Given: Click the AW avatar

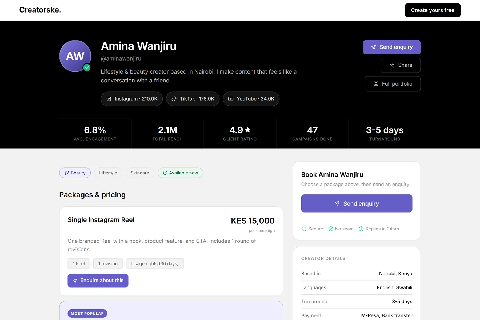Looking at the screenshot, I should tap(75, 56).
